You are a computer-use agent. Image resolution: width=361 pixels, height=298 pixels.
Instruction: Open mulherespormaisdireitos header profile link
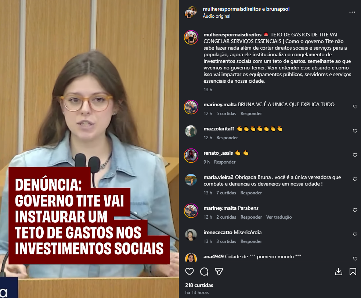pos(232,9)
